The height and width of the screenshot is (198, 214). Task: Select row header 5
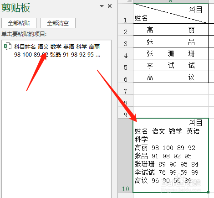click(126, 65)
